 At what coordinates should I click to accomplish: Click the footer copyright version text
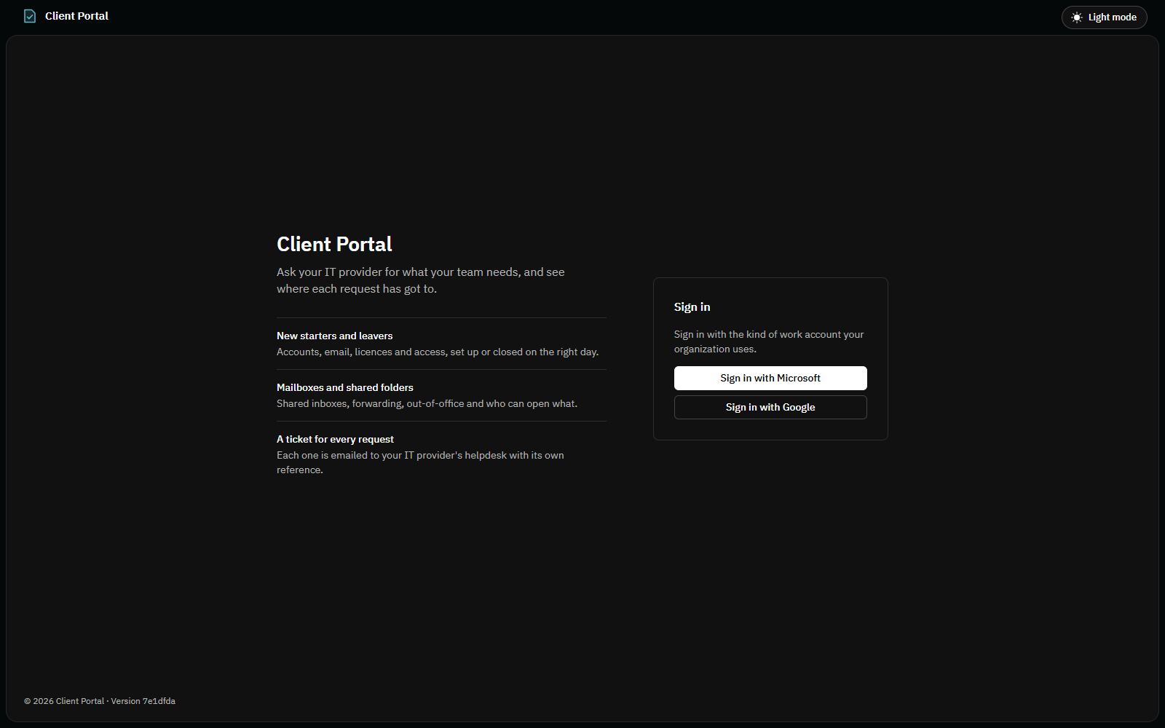(x=100, y=701)
